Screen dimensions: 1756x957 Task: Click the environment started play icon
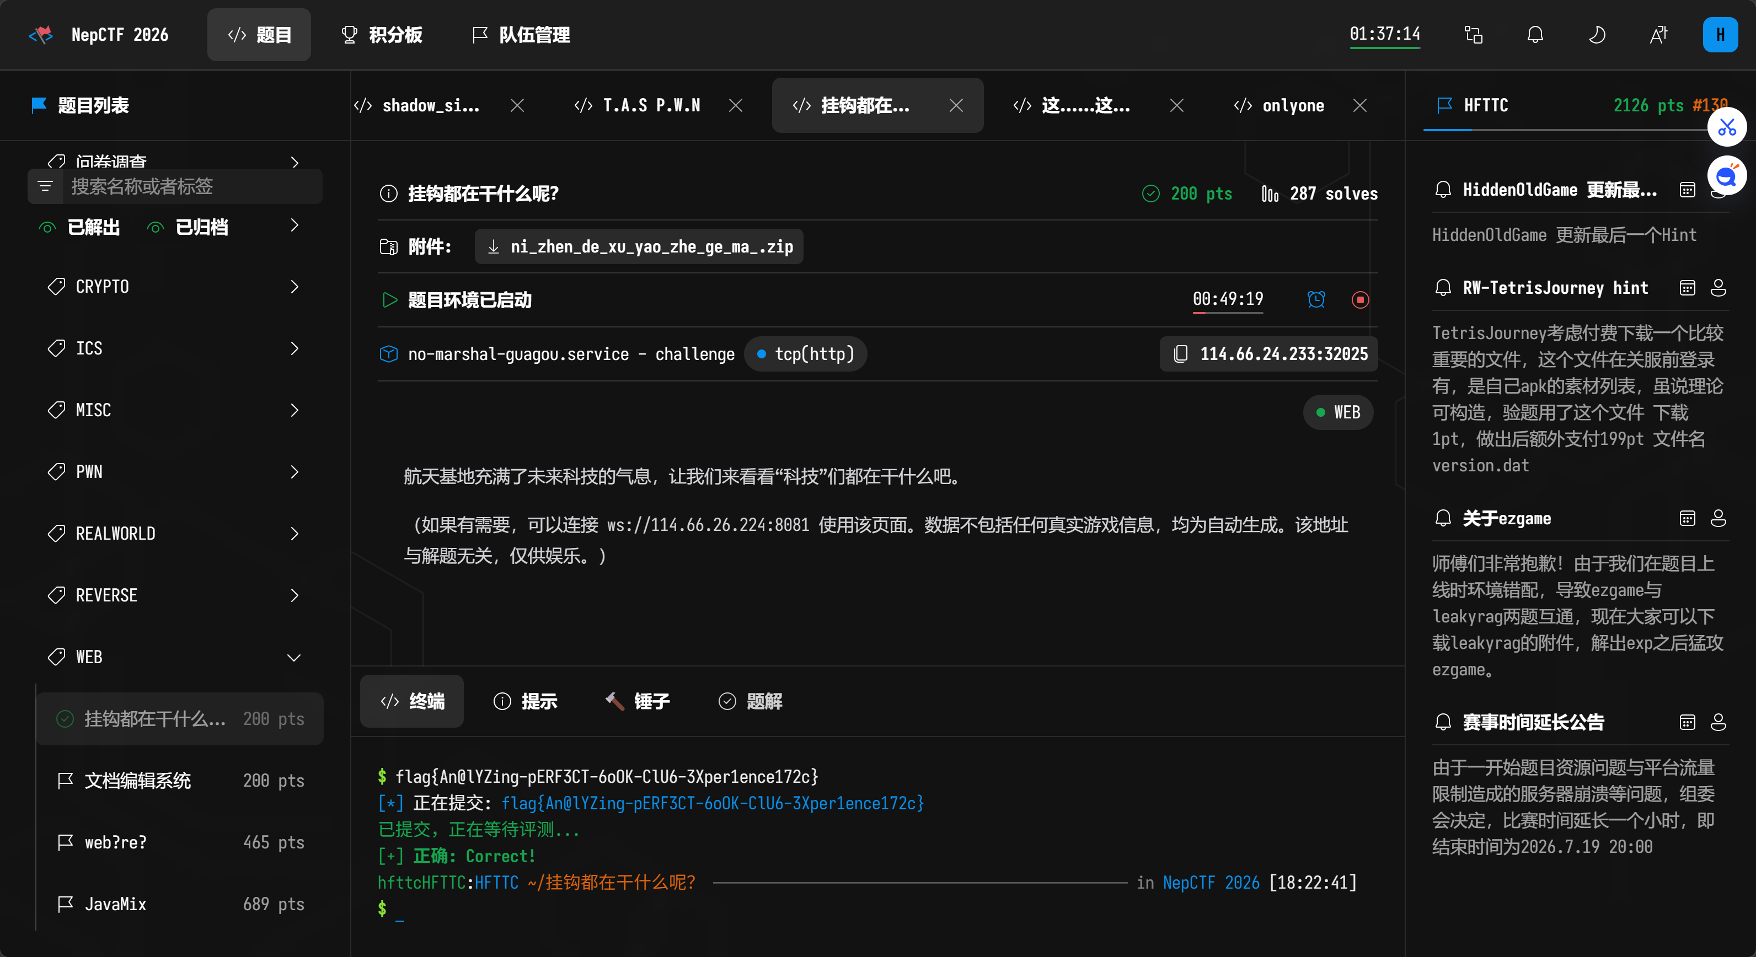pos(389,300)
